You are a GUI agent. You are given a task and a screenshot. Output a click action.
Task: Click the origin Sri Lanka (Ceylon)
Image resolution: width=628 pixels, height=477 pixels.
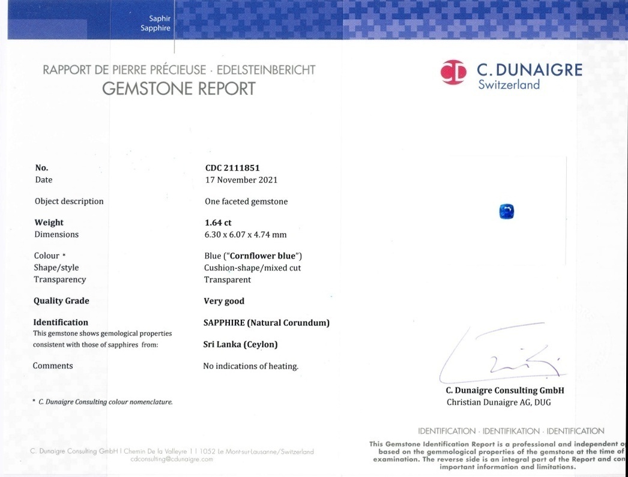(x=240, y=344)
